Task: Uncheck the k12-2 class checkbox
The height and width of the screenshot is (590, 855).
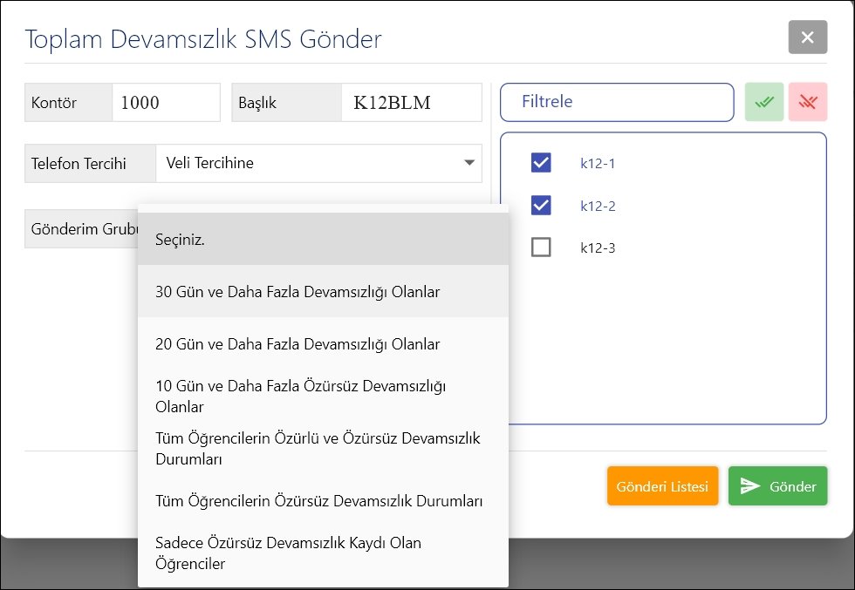Action: [541, 206]
